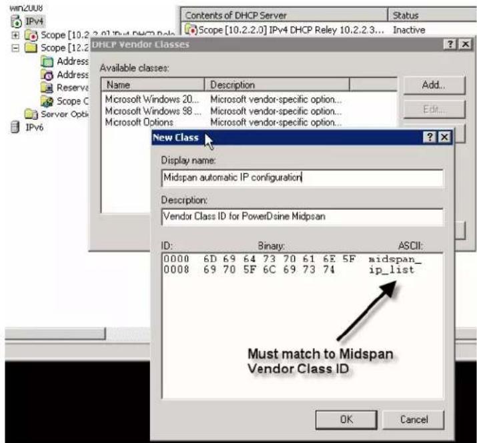Click the ASCII text 'ip_list' in ID editor
The height and width of the screenshot is (443, 477).
pyautogui.click(x=391, y=270)
